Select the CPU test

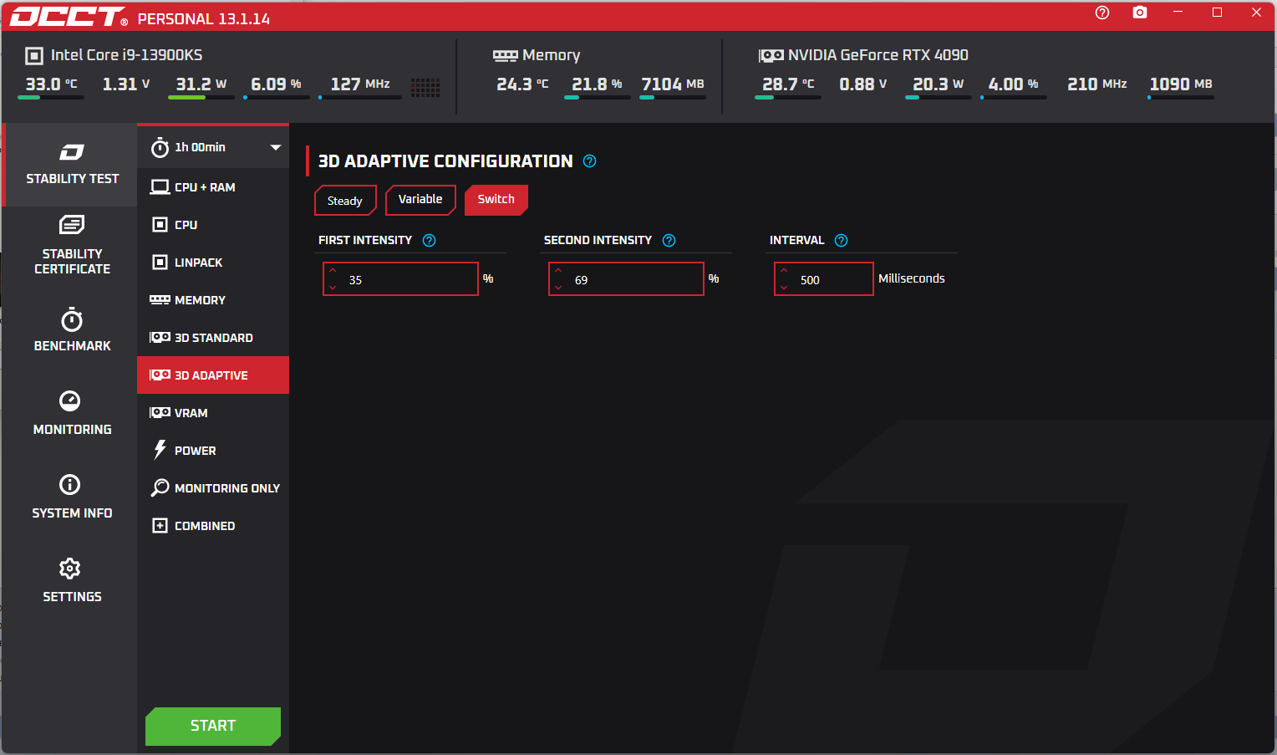(x=213, y=225)
